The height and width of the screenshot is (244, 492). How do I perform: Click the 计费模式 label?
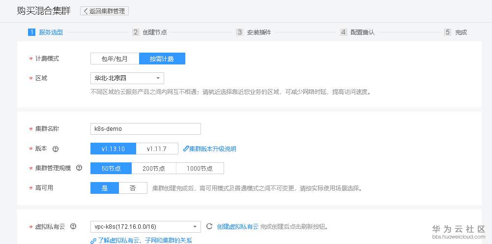click(x=47, y=59)
